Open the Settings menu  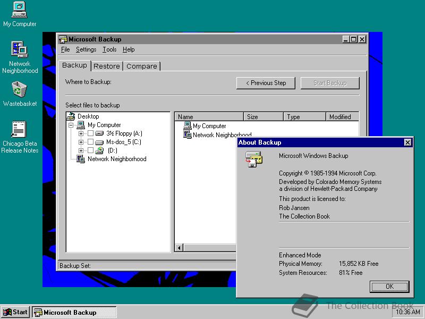(x=86, y=49)
